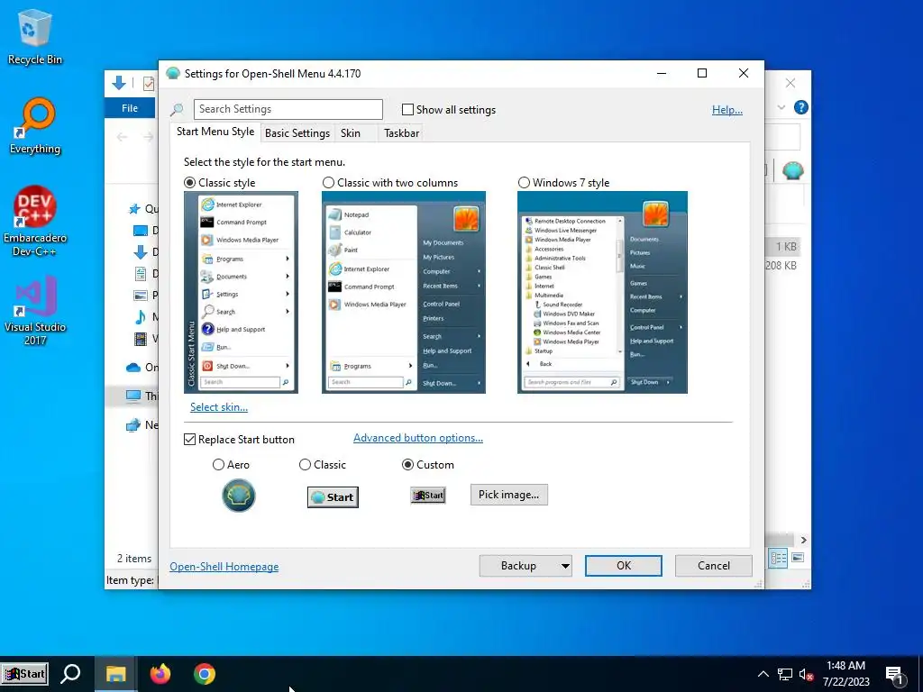Viewport: 923px width, 692px height.
Task: Open the Embarcadero Dev-C++ desktop shortcut
Action: (35, 222)
